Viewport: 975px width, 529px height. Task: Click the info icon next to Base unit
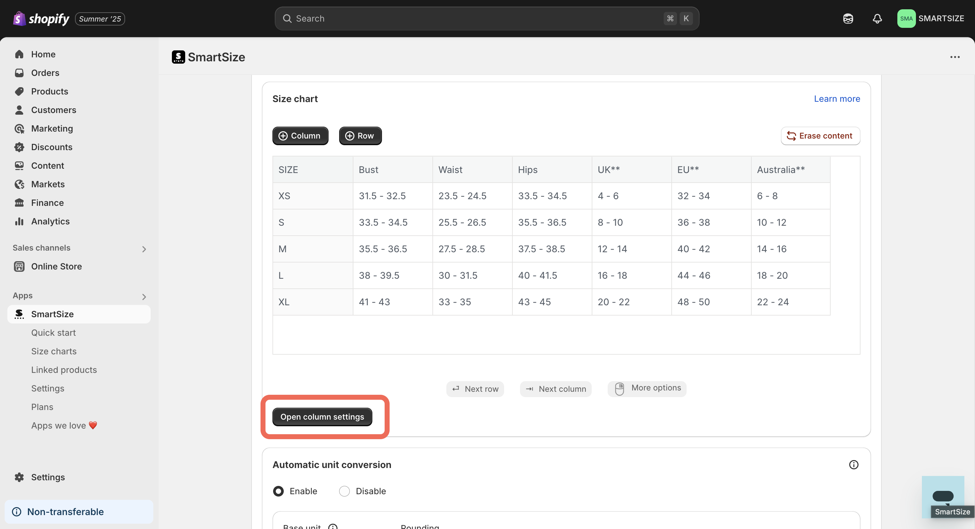(x=333, y=526)
